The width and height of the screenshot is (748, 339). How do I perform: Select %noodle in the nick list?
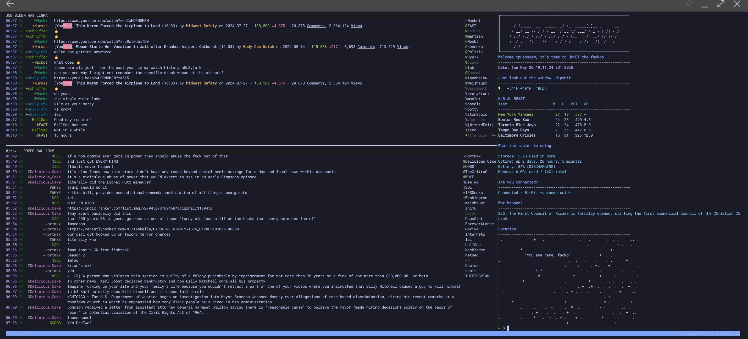[473, 104]
